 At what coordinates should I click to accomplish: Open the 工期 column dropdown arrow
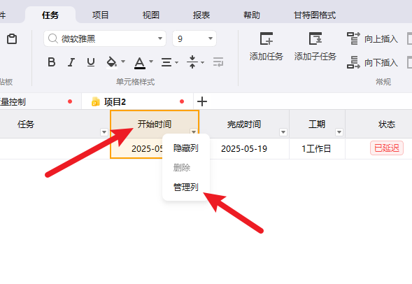(x=339, y=132)
